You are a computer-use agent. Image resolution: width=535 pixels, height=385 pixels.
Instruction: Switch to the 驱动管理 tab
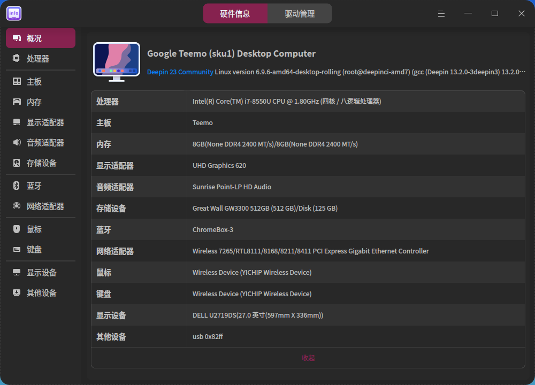(x=300, y=14)
